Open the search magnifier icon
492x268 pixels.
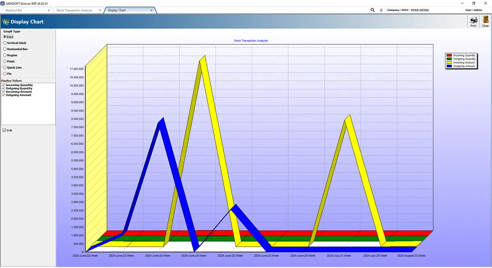(373, 10)
